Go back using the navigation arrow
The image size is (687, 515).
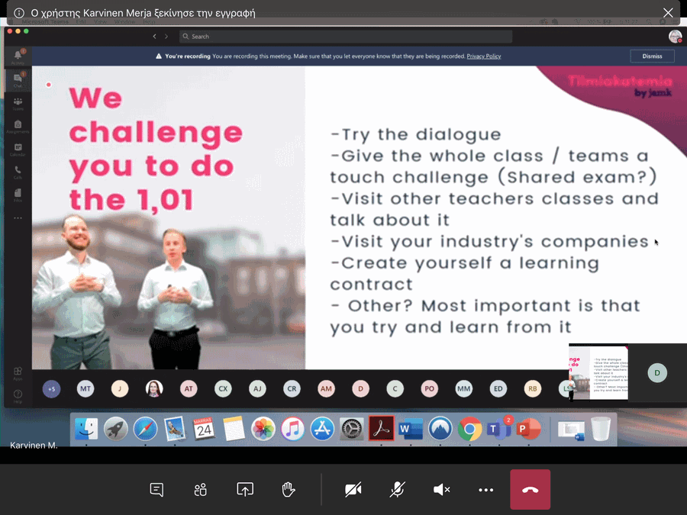click(x=154, y=37)
